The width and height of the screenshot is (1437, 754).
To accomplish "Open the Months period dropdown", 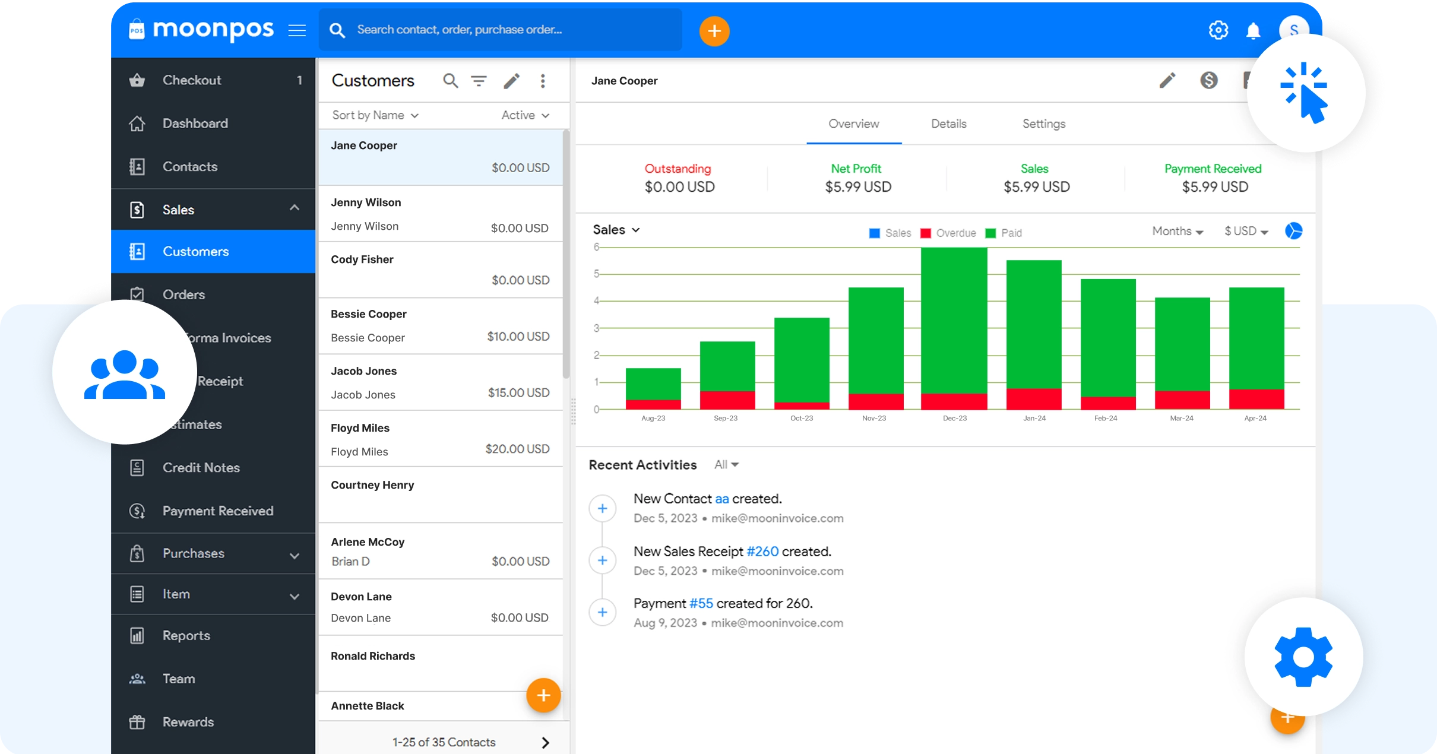I will 1177,232.
